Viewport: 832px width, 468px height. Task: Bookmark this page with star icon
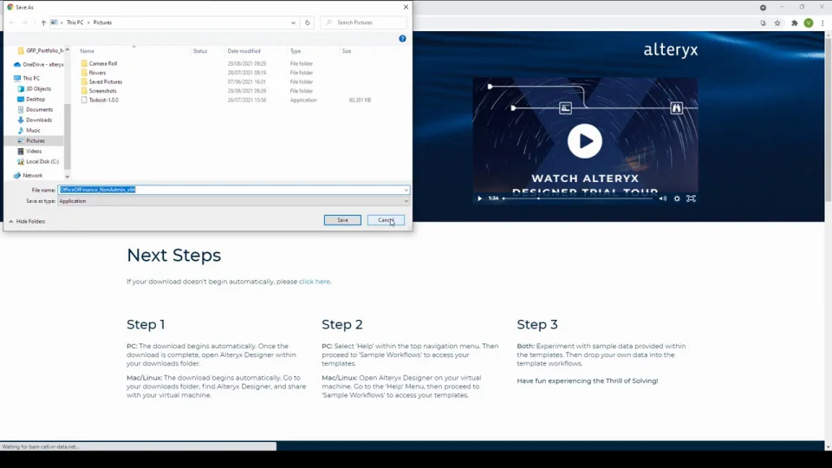point(777,23)
